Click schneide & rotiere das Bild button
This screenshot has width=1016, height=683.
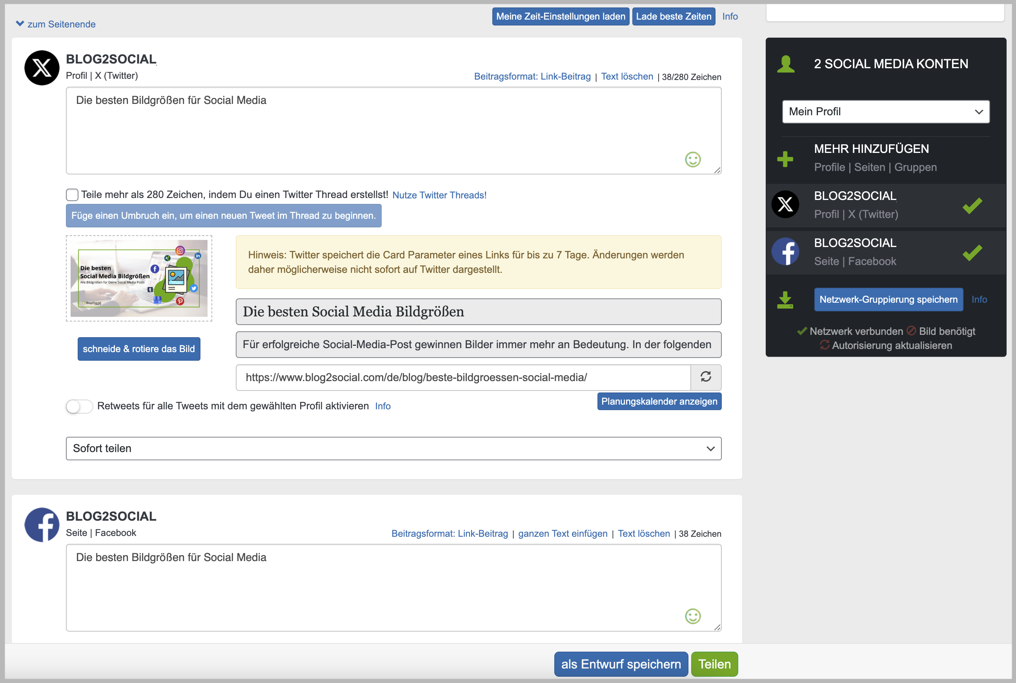pos(138,349)
